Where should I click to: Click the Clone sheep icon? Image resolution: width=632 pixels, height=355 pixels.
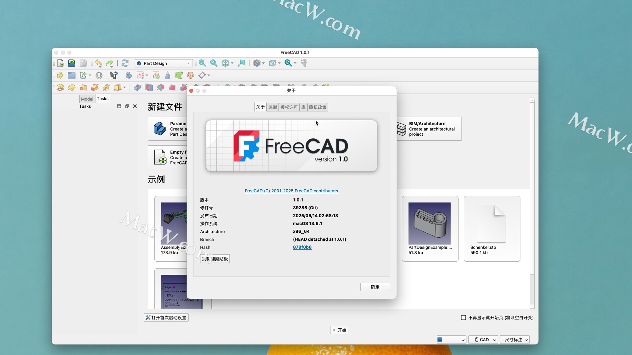[x=191, y=75]
